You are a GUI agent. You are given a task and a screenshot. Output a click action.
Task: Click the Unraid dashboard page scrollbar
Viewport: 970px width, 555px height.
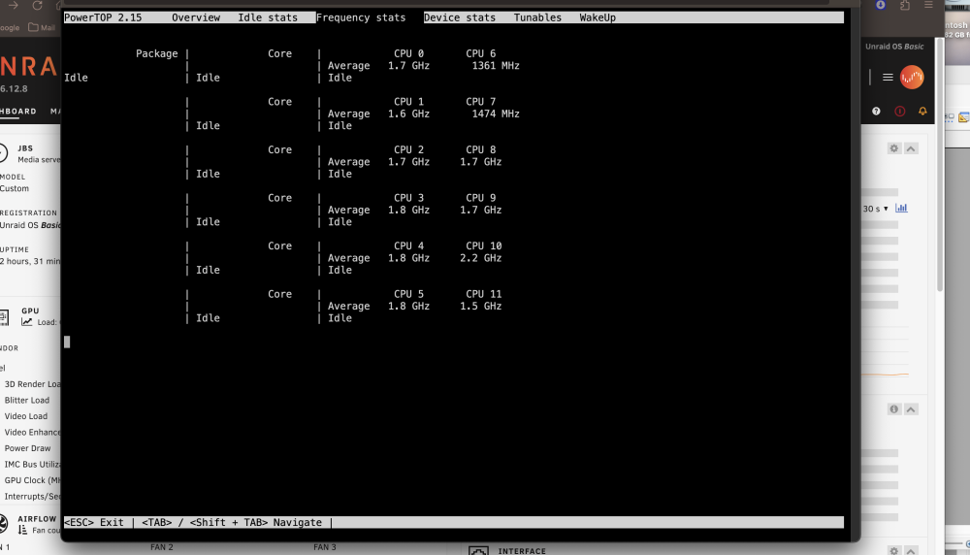click(x=940, y=164)
